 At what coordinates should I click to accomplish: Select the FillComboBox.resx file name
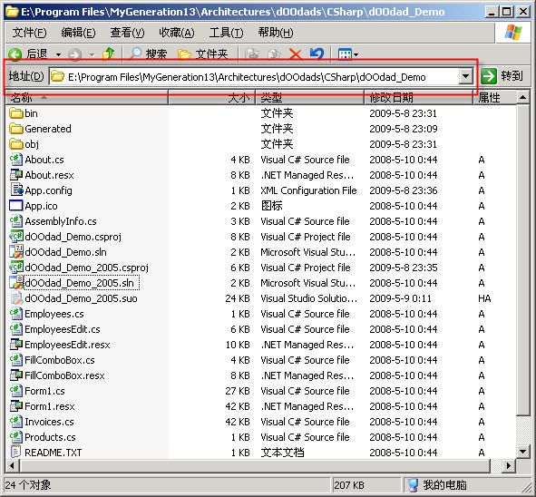point(64,375)
